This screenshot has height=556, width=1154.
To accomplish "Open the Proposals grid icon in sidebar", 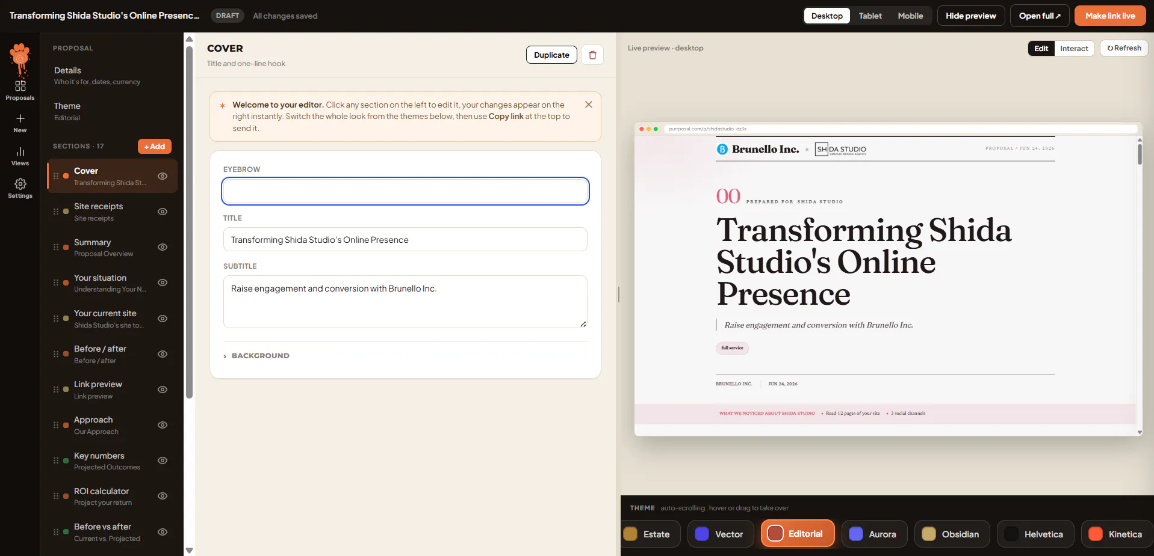I will pyautogui.click(x=20, y=86).
